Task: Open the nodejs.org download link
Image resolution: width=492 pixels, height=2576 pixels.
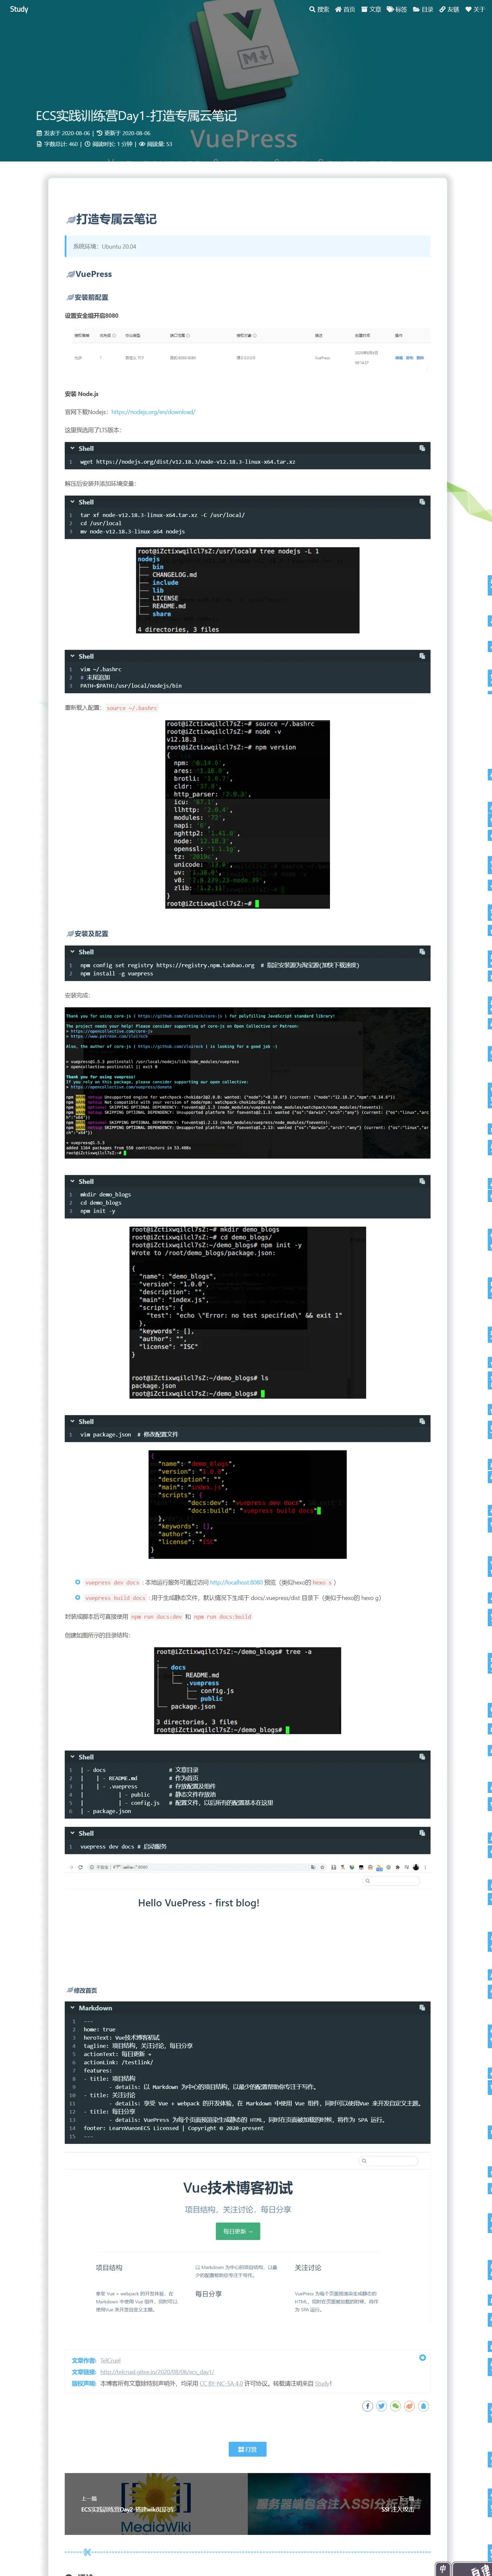Action: (x=153, y=412)
